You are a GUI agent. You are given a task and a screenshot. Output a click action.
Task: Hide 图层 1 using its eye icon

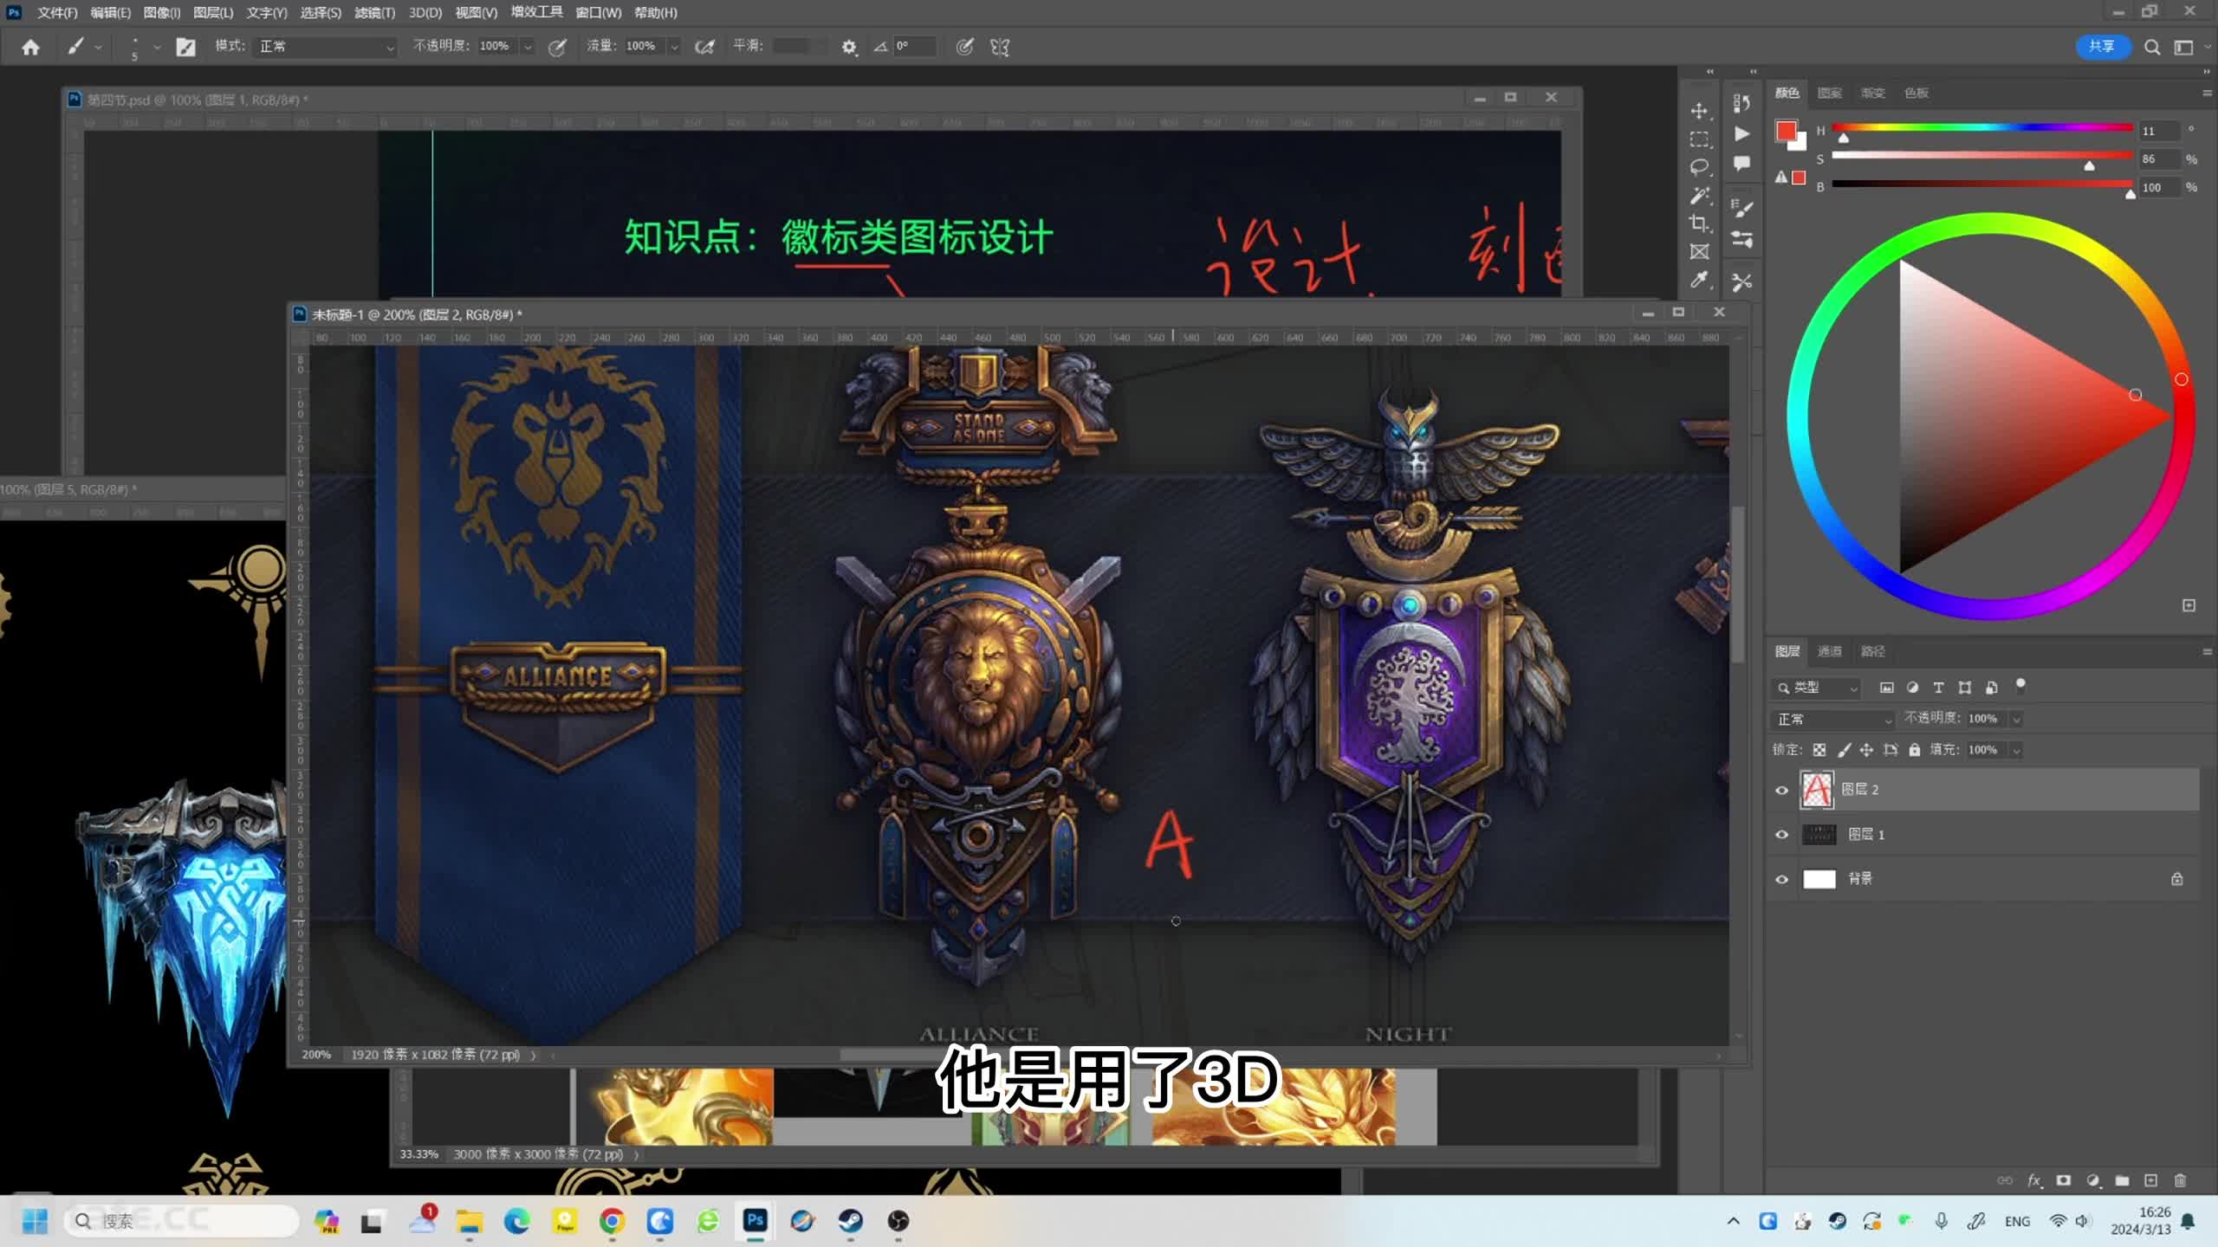(x=1781, y=835)
